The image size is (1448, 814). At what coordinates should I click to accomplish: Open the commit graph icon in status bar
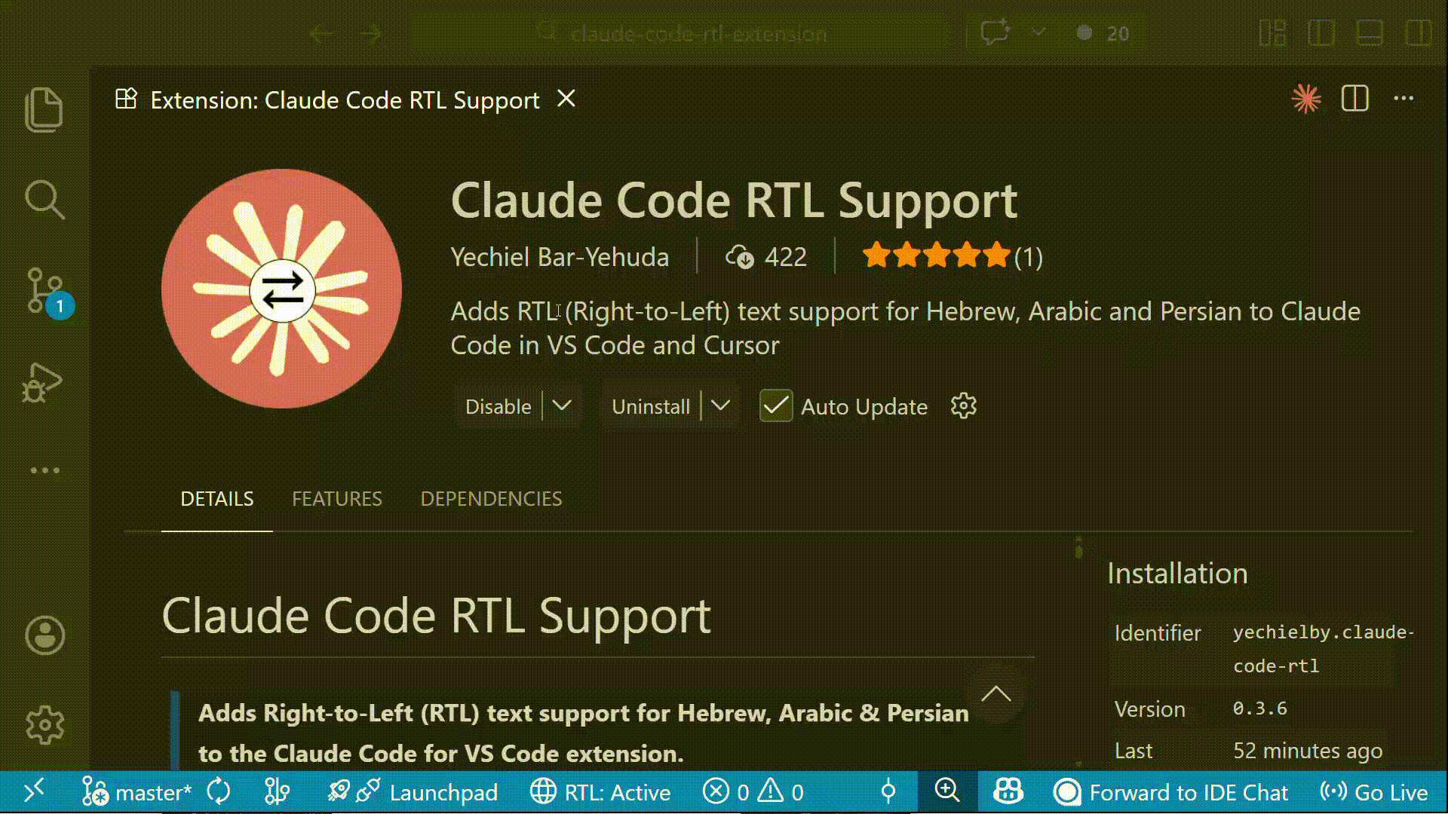point(277,792)
